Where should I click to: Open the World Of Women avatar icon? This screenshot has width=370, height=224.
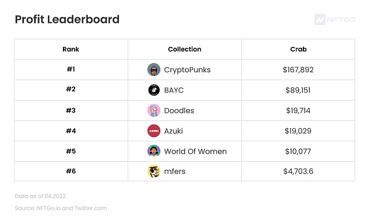point(154,151)
